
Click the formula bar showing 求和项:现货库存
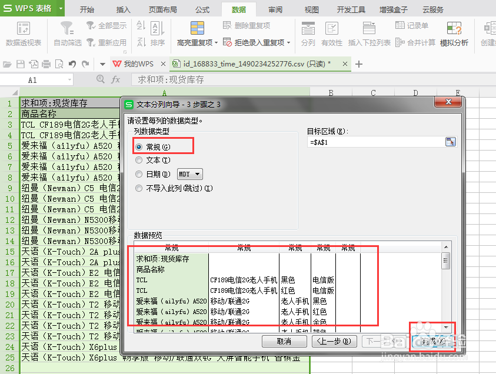(x=313, y=79)
